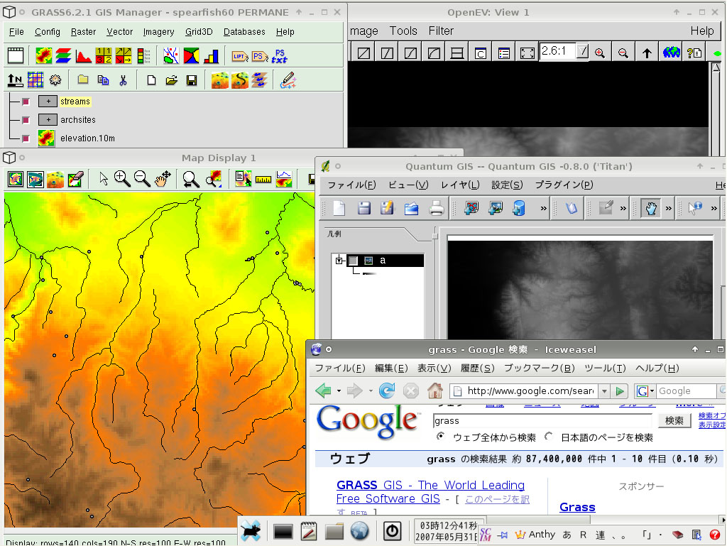Viewport: 727px width, 546px height.
Task: Click the Iceweasel address bar URL field
Action: point(530,391)
